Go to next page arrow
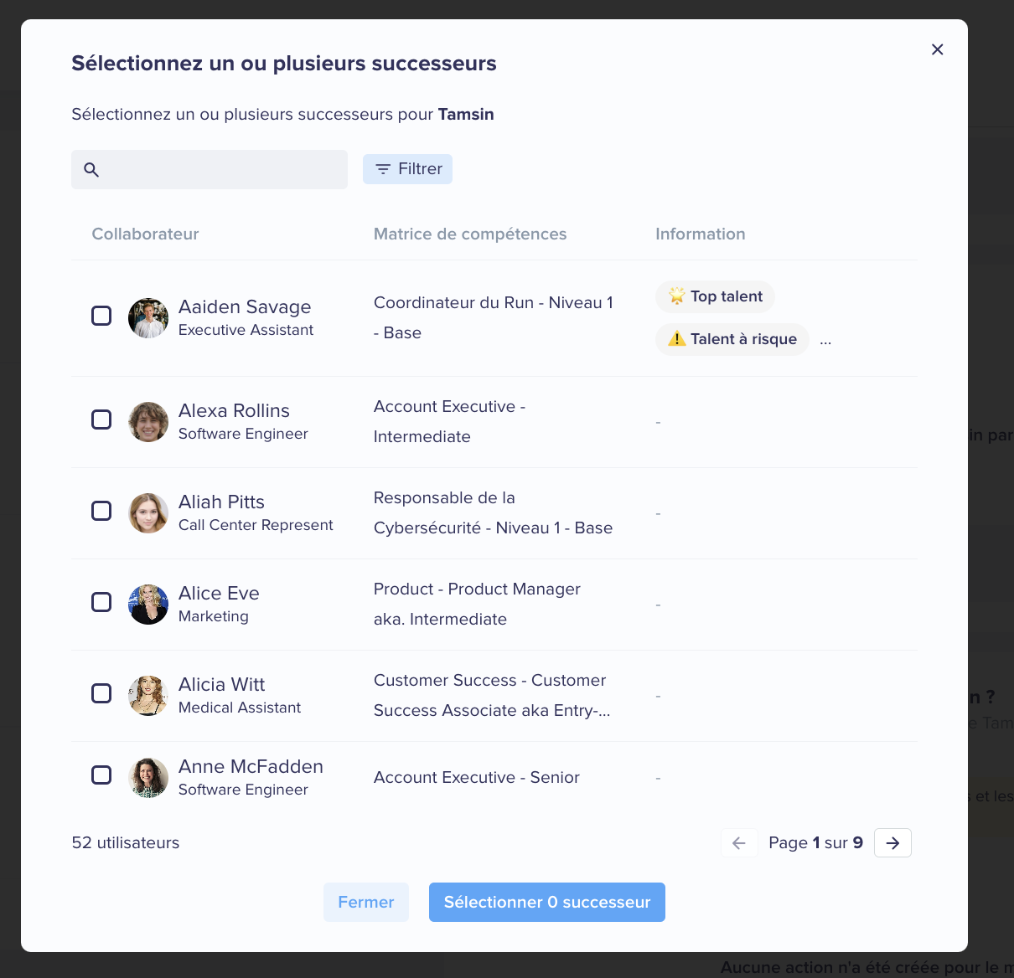This screenshot has width=1014, height=978. click(892, 843)
